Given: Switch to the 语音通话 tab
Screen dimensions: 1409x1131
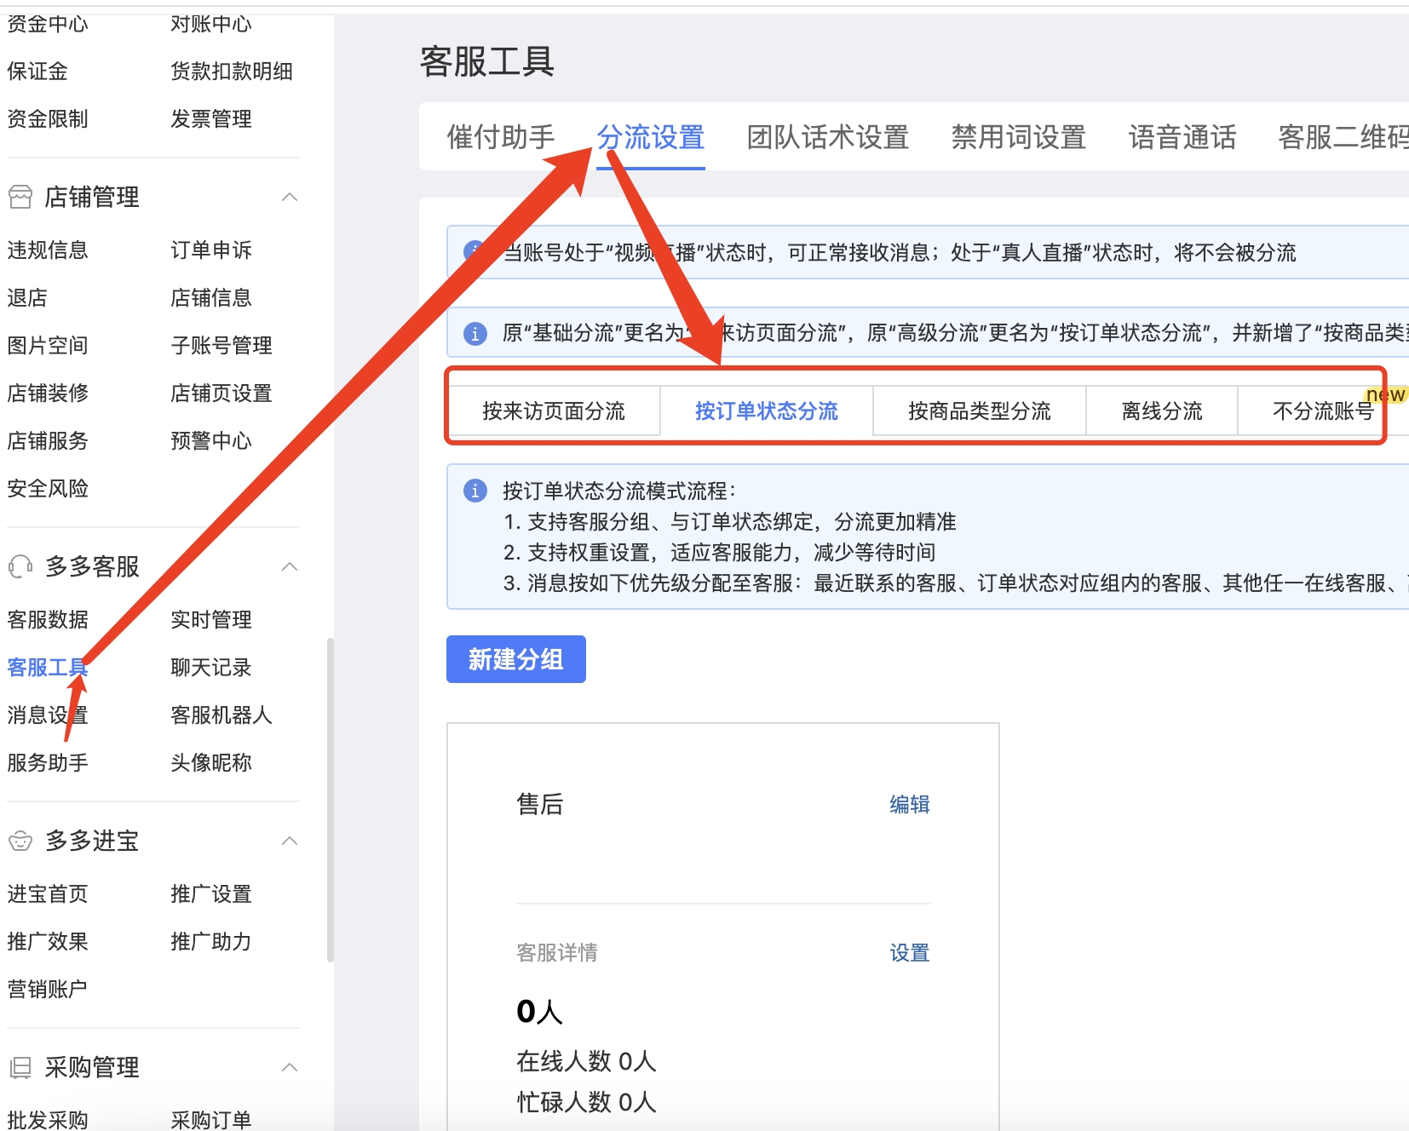Looking at the screenshot, I should click(1182, 137).
